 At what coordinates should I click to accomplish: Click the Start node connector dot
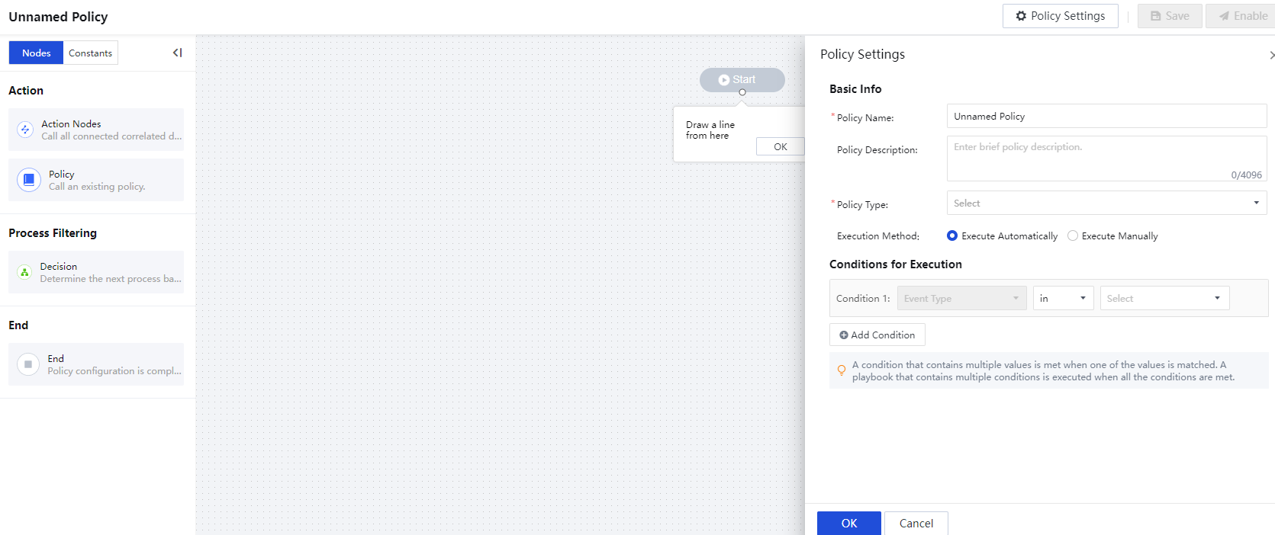(742, 92)
